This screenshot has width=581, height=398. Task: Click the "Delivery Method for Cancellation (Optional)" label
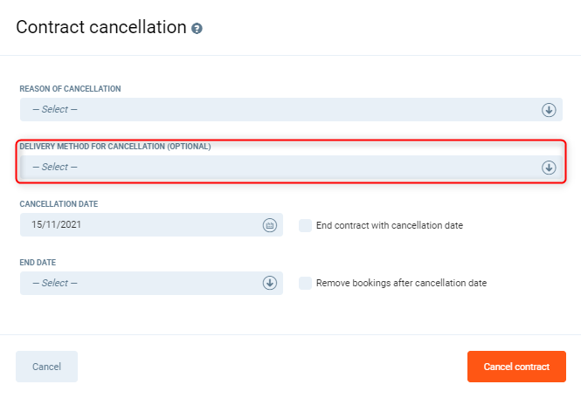click(115, 147)
